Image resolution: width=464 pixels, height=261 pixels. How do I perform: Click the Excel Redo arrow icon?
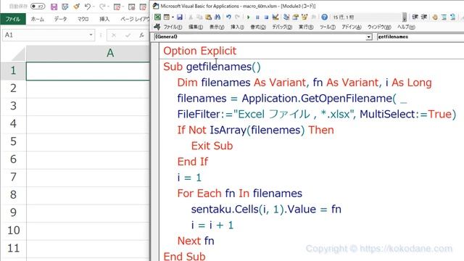pos(102,7)
